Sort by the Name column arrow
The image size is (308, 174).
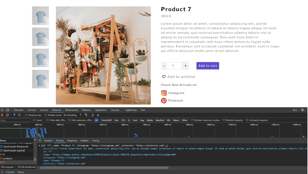pyautogui.click(x=35, y=140)
